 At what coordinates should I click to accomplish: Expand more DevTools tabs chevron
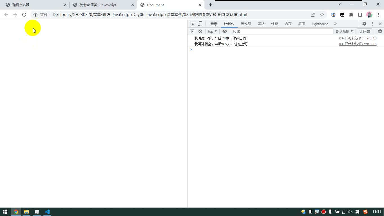[x=335, y=24]
